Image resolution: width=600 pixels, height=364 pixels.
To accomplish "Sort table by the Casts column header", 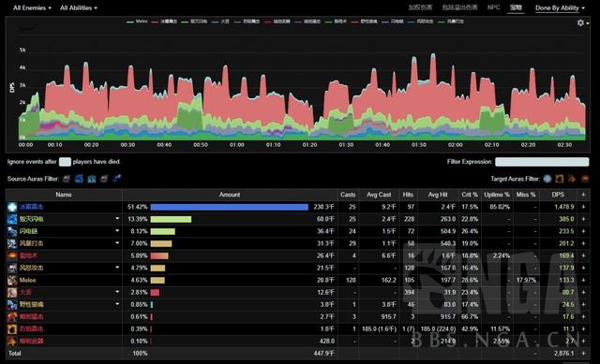I will tap(348, 195).
